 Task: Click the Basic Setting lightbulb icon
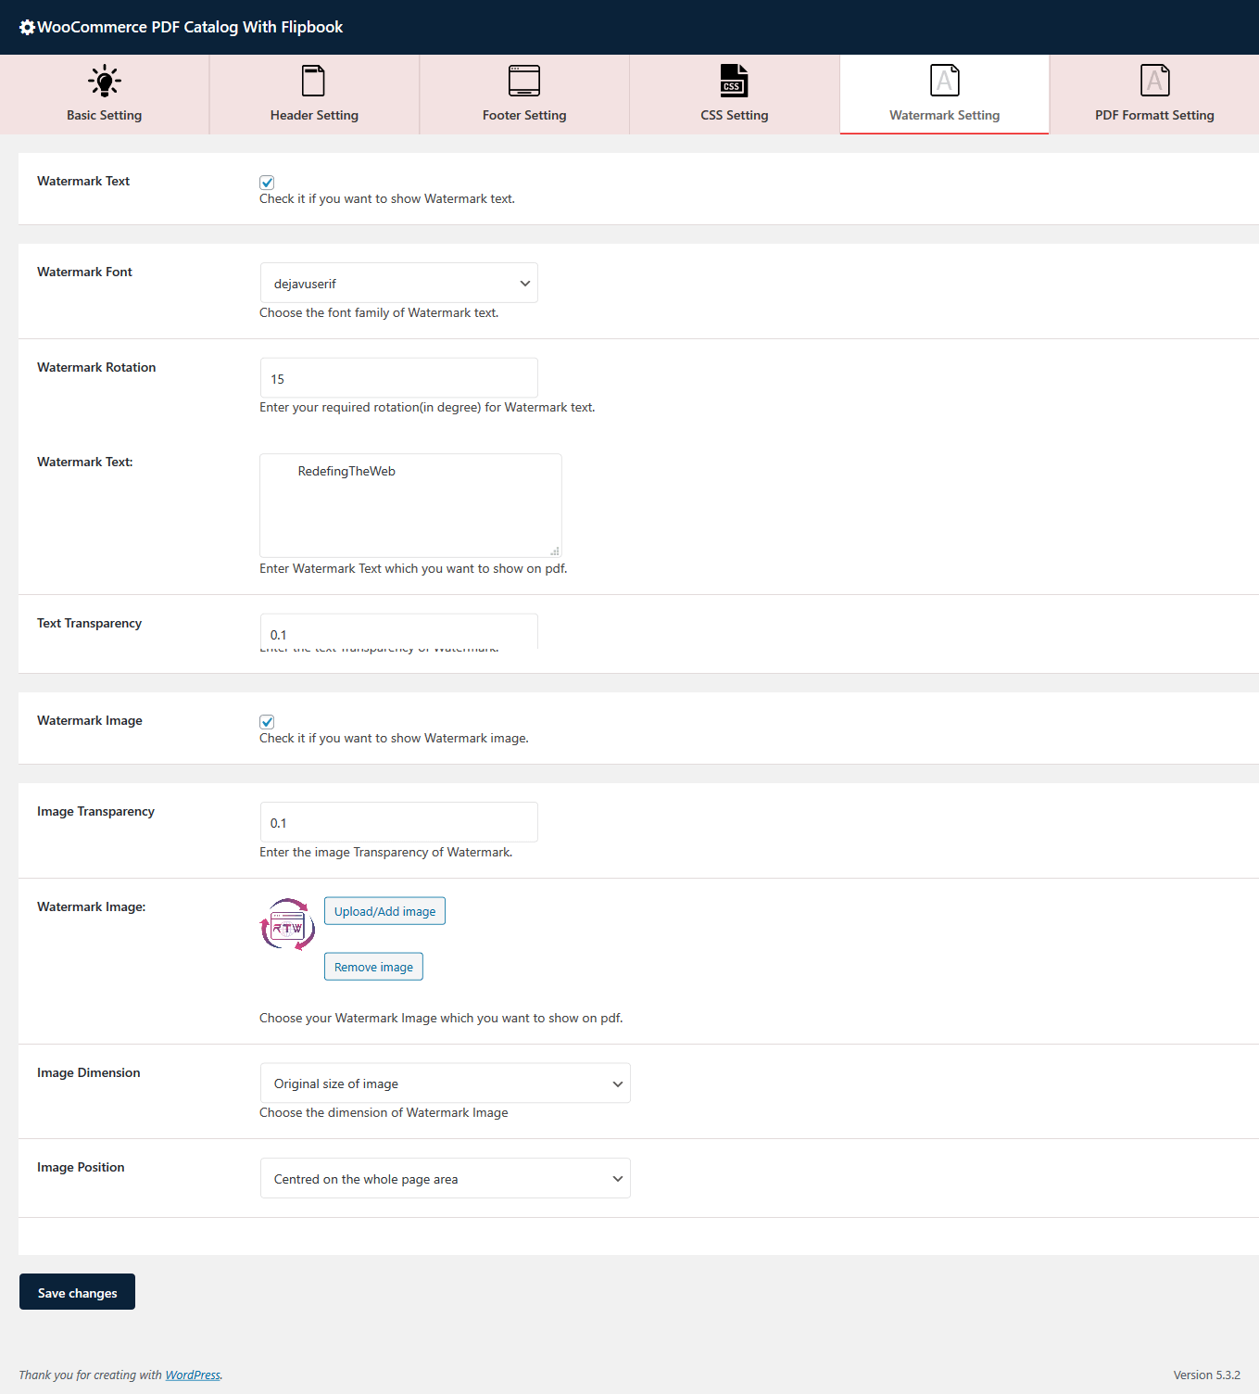point(105,81)
